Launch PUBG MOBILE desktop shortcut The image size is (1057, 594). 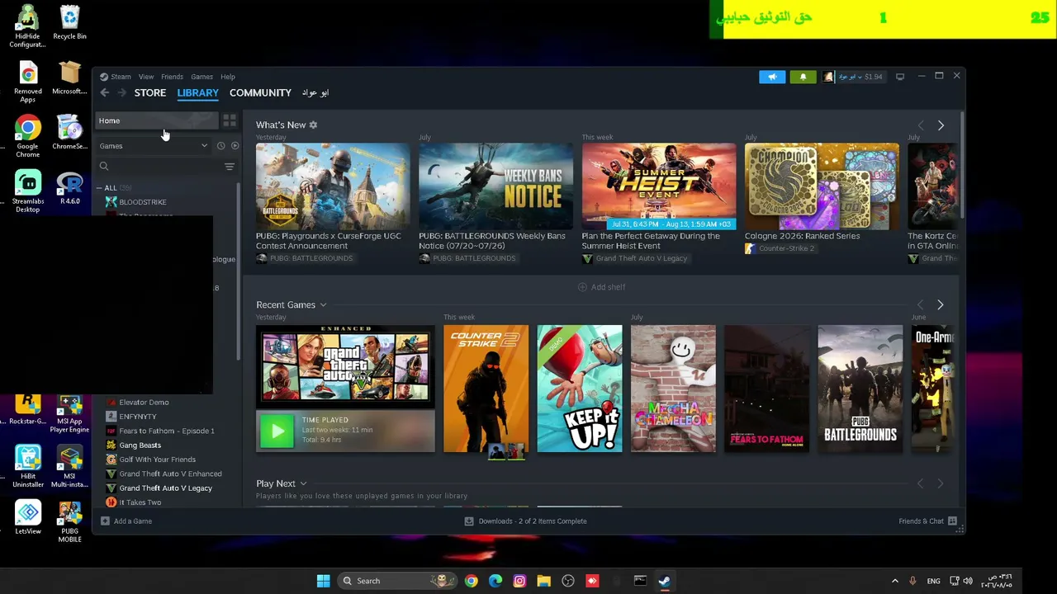(x=69, y=521)
